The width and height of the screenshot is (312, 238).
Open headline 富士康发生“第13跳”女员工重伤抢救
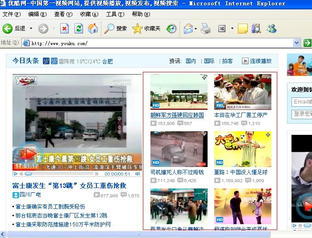click(70, 186)
